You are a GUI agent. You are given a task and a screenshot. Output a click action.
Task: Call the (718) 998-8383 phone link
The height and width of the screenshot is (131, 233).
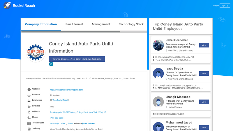click(57, 118)
